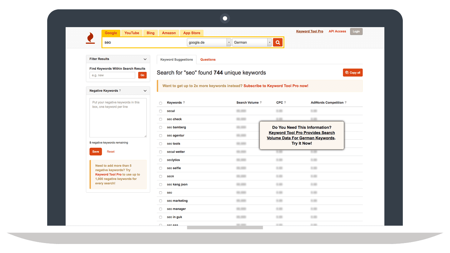
Task: Open the API Access link
Action: 337,31
